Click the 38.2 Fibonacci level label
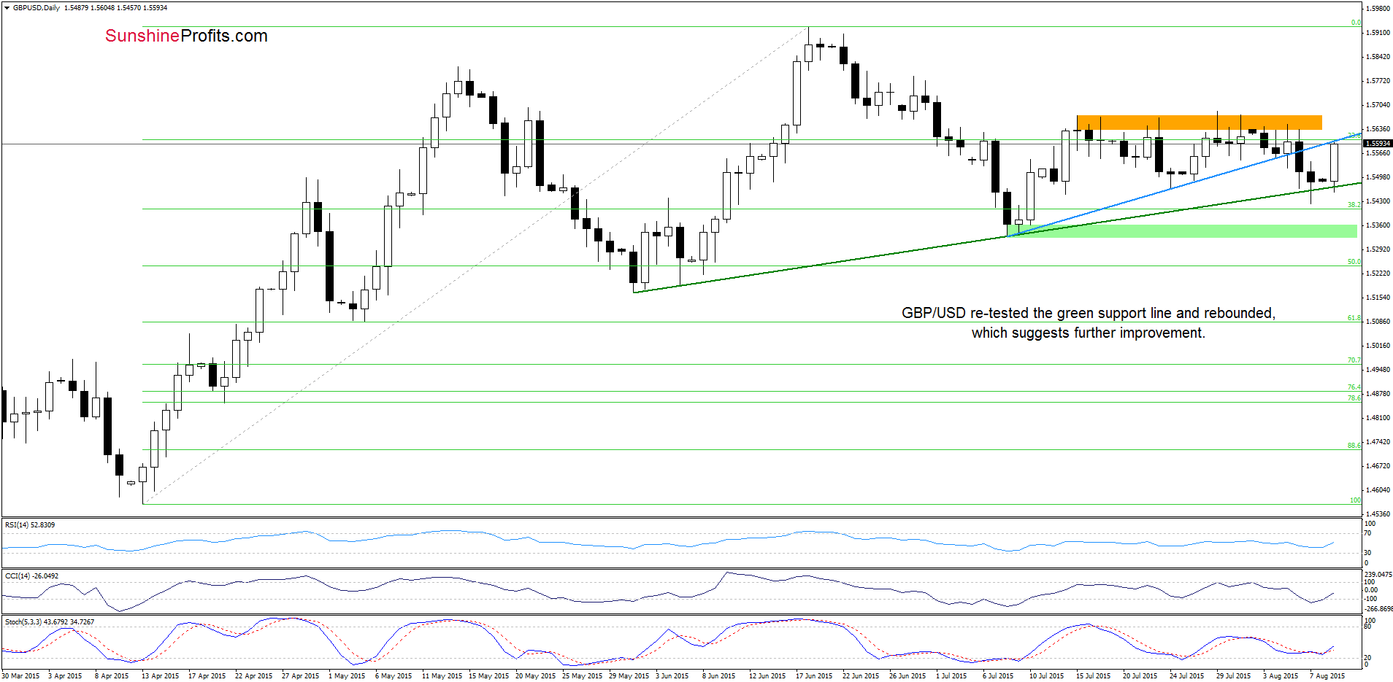The width and height of the screenshot is (1393, 682). coord(1354,205)
